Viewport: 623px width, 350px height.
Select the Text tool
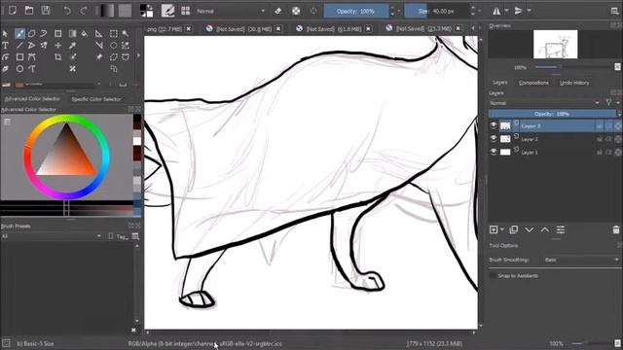coord(5,46)
